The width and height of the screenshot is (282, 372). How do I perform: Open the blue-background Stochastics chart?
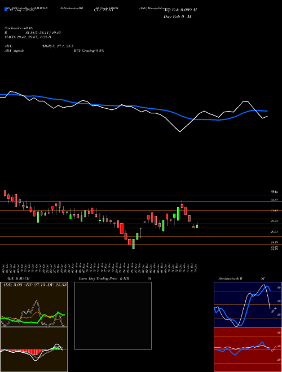248,304
